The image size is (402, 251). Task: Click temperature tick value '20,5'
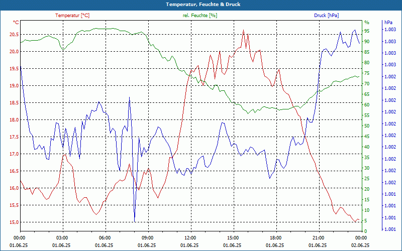click(14, 35)
